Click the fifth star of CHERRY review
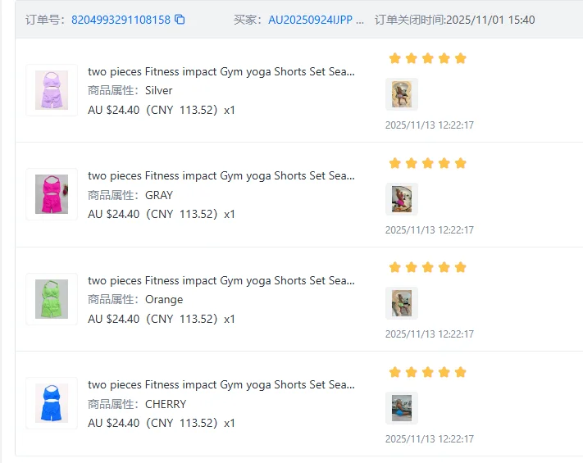The width and height of the screenshot is (583, 463). coord(460,372)
